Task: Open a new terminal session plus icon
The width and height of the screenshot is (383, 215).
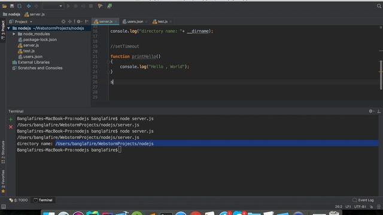Action: 11,119
